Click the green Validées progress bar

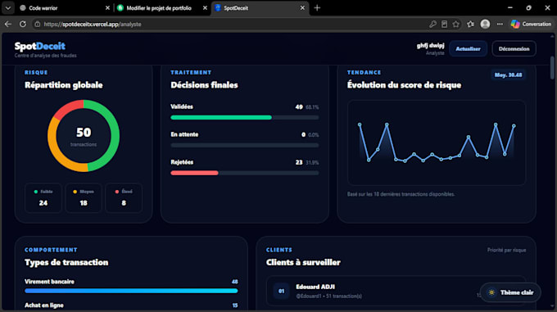pyautogui.click(x=221, y=117)
